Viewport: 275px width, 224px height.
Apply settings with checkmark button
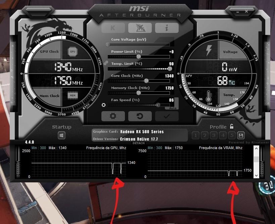(x=167, y=116)
